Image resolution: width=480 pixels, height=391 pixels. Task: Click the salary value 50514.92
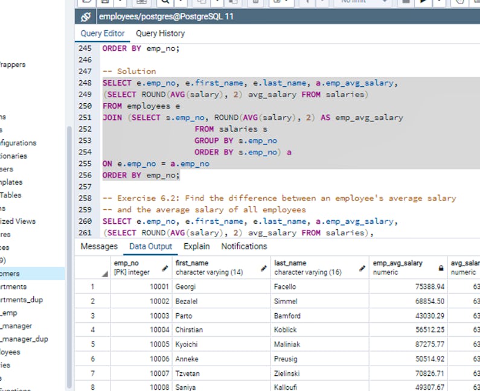tap(408, 358)
